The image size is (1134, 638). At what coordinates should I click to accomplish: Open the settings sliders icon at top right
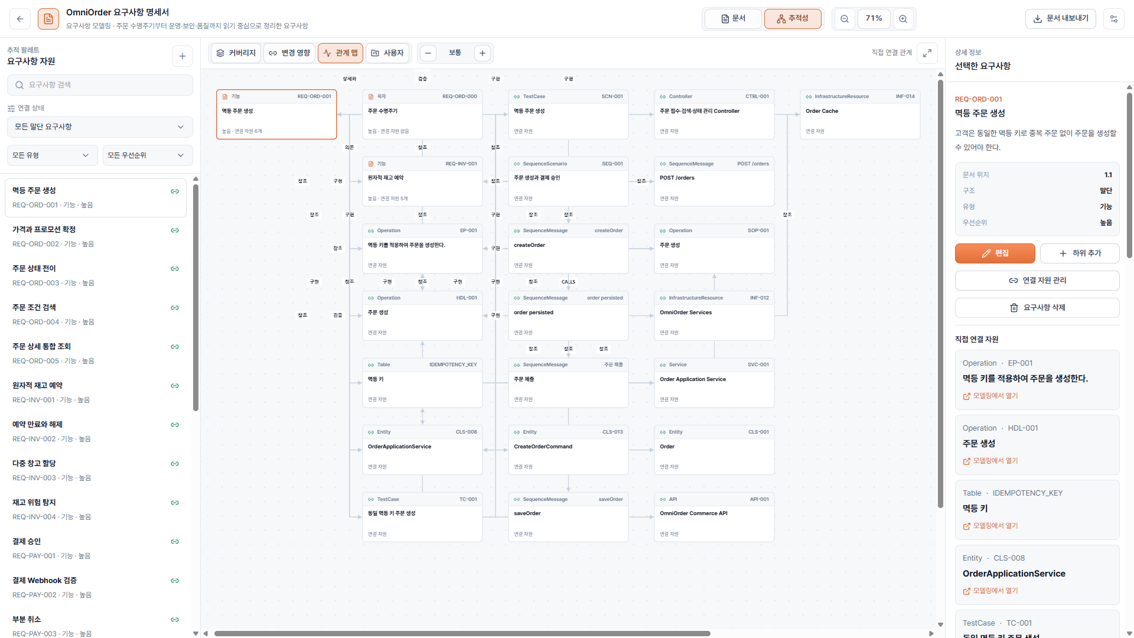pyautogui.click(x=1114, y=19)
